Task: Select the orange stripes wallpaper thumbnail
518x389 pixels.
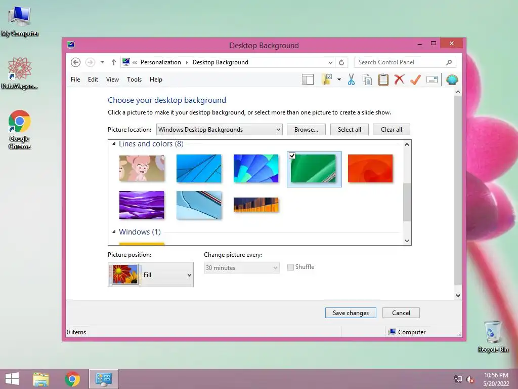Action: (256, 205)
